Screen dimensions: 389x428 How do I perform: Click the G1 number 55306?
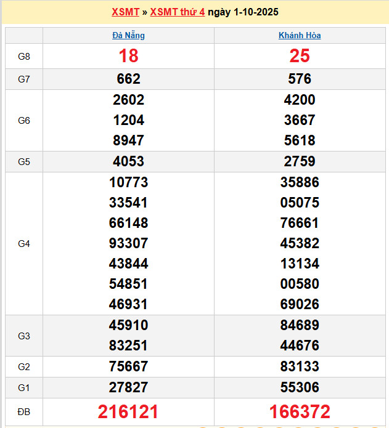[x=300, y=387]
